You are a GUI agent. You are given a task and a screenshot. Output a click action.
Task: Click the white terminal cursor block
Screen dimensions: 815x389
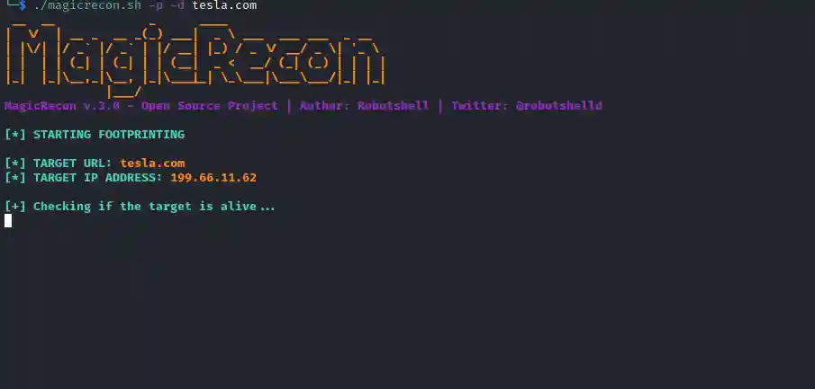click(8, 221)
